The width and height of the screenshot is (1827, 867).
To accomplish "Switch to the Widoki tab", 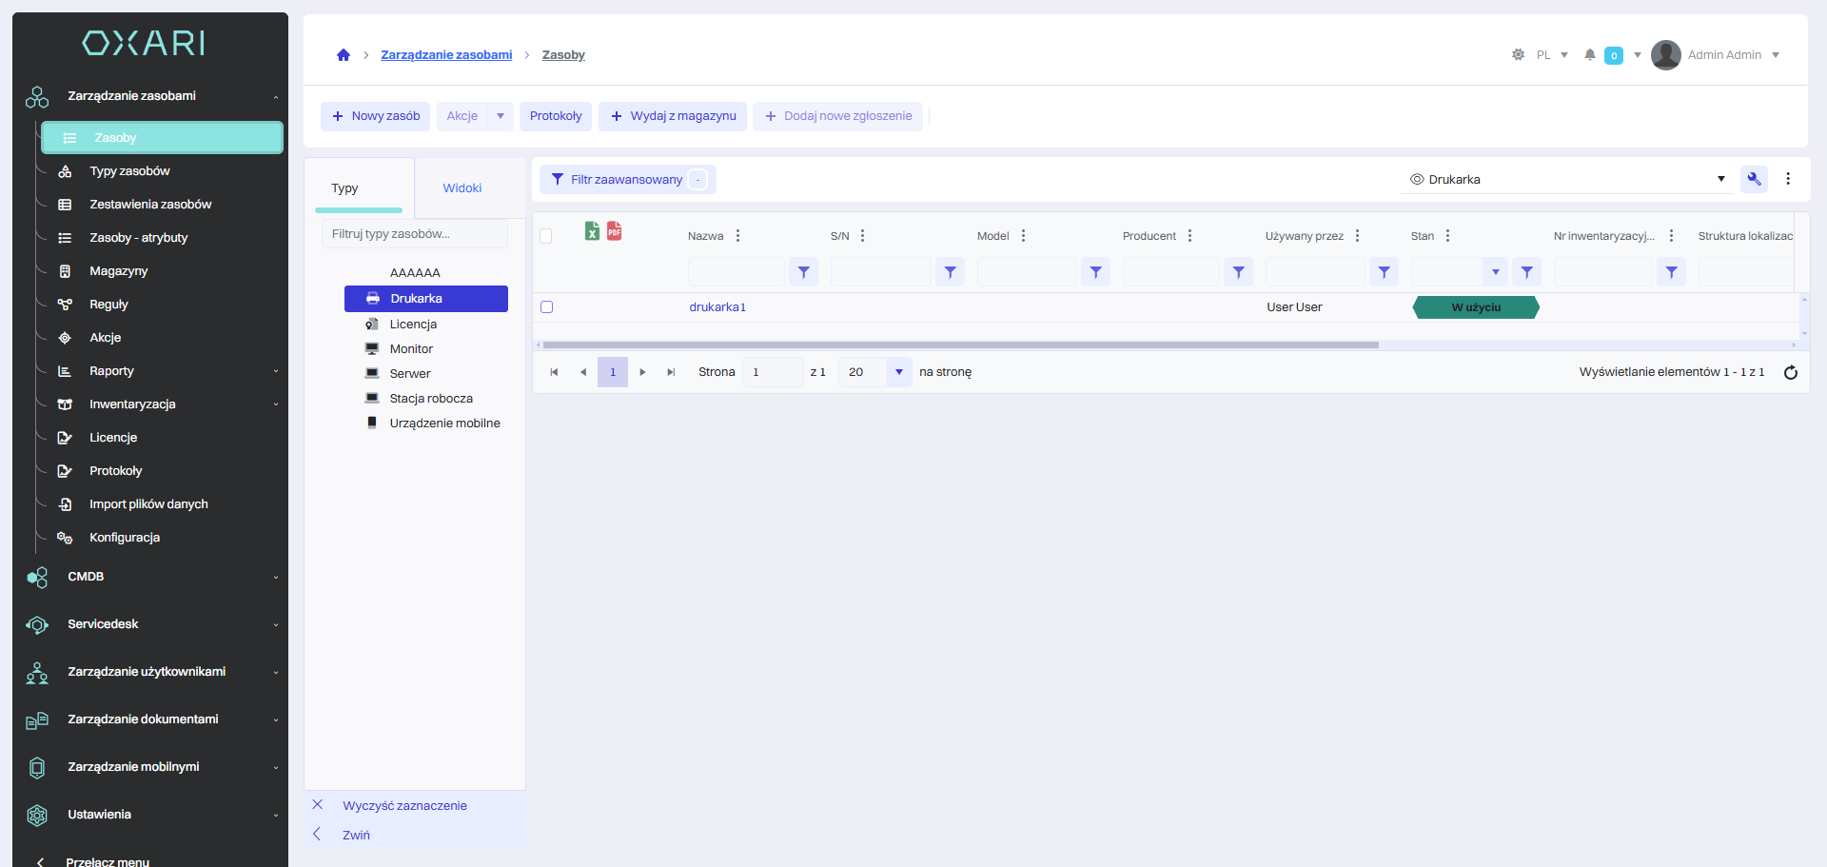I will 462,188.
